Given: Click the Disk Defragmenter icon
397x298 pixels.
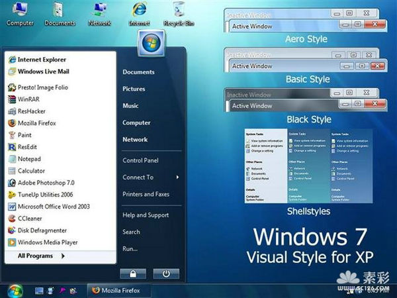Looking at the screenshot, I should [12, 230].
